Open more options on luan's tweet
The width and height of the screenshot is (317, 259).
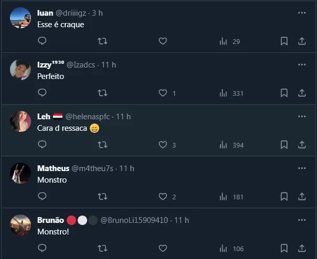point(302,13)
